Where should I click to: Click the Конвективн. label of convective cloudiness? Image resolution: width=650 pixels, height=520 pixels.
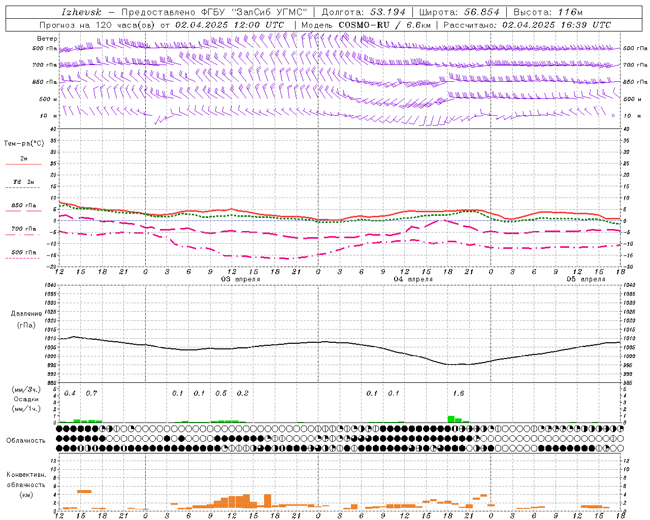point(26,475)
